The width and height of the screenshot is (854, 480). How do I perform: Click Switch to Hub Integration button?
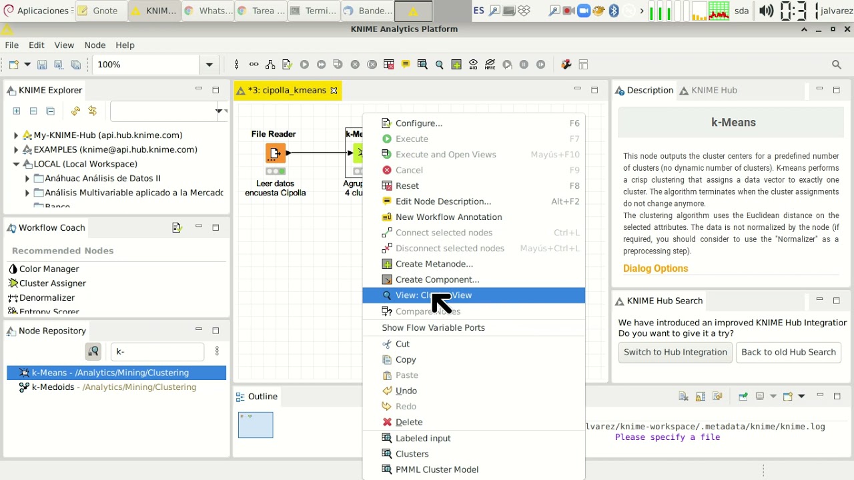(x=675, y=353)
